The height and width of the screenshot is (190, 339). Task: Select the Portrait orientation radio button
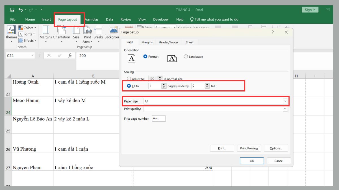coord(145,57)
